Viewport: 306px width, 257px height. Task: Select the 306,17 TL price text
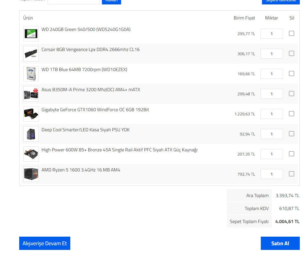pos(246,54)
